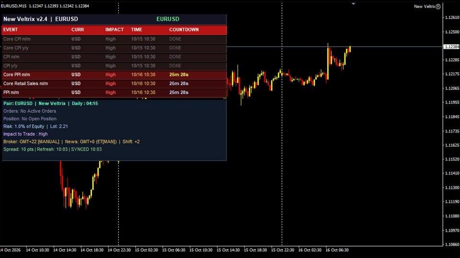
Task: Click the CURR column header
Action: click(x=78, y=30)
